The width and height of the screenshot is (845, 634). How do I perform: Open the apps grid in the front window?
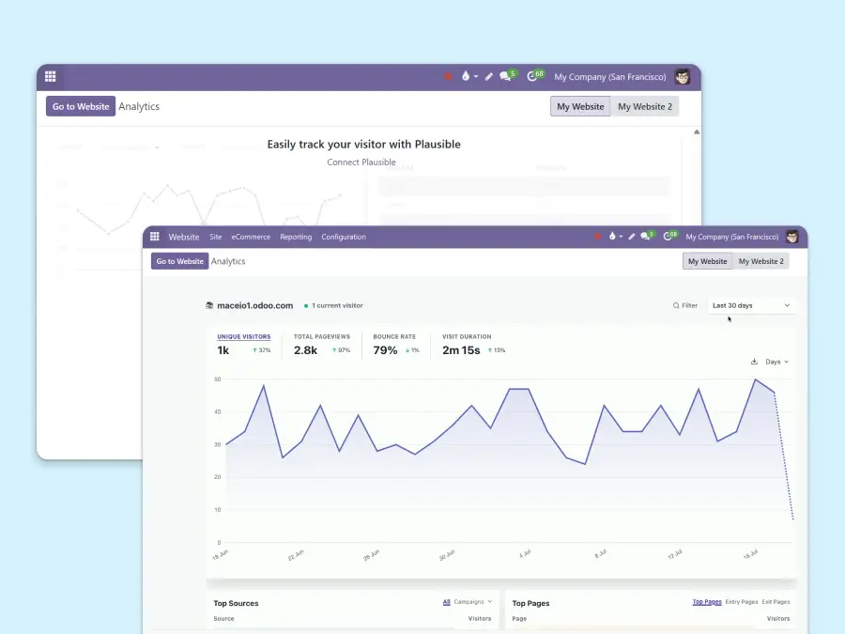[155, 237]
